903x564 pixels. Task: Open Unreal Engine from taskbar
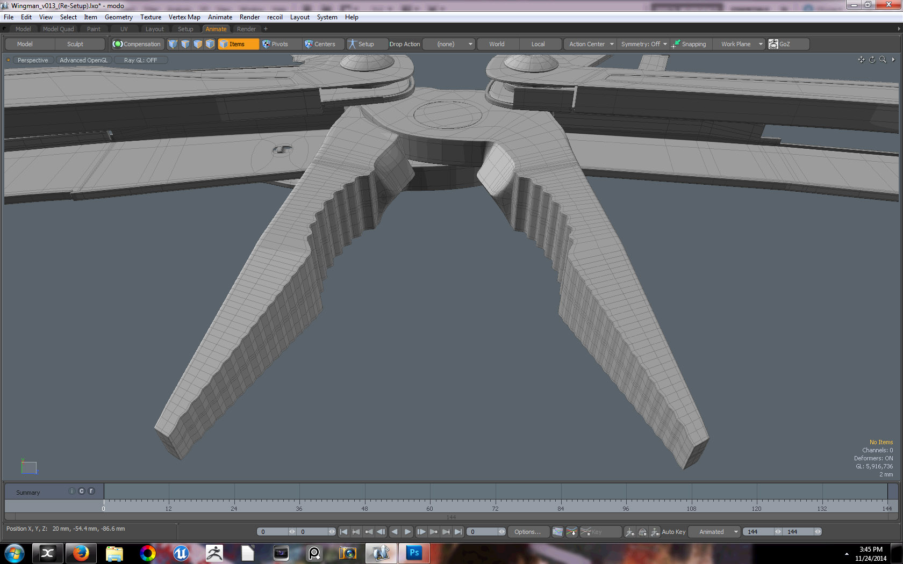click(x=181, y=553)
